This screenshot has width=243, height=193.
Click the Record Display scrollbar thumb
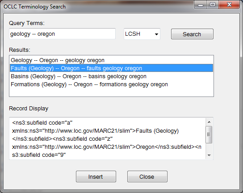coord(209,134)
